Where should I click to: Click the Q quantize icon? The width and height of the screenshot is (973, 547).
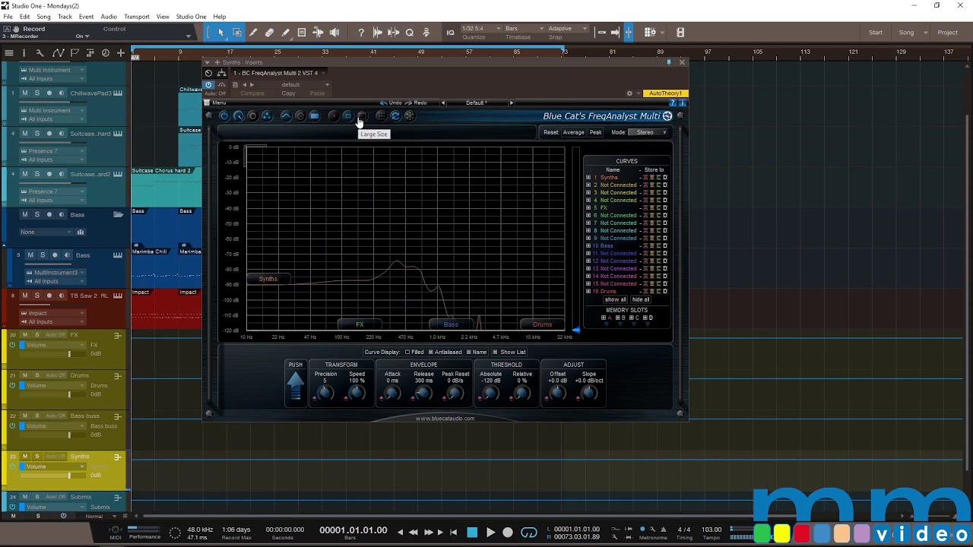(x=410, y=33)
